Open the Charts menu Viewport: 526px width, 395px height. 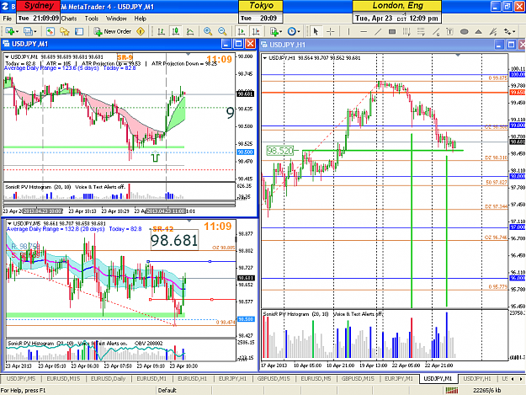click(x=69, y=19)
